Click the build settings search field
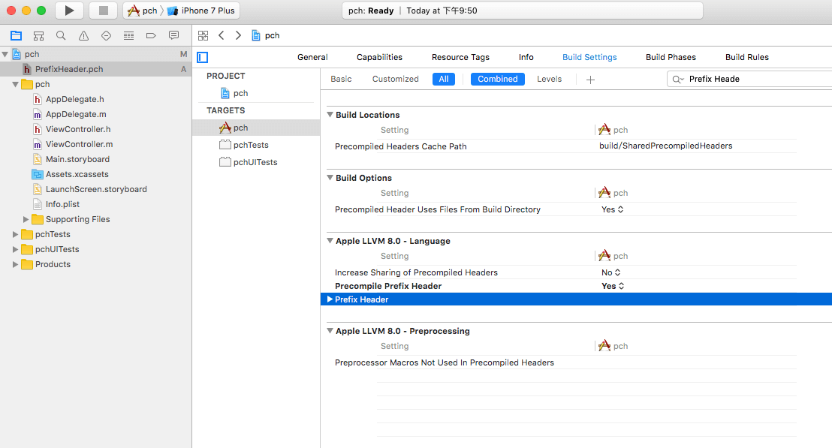This screenshot has height=448, width=832. 751,79
